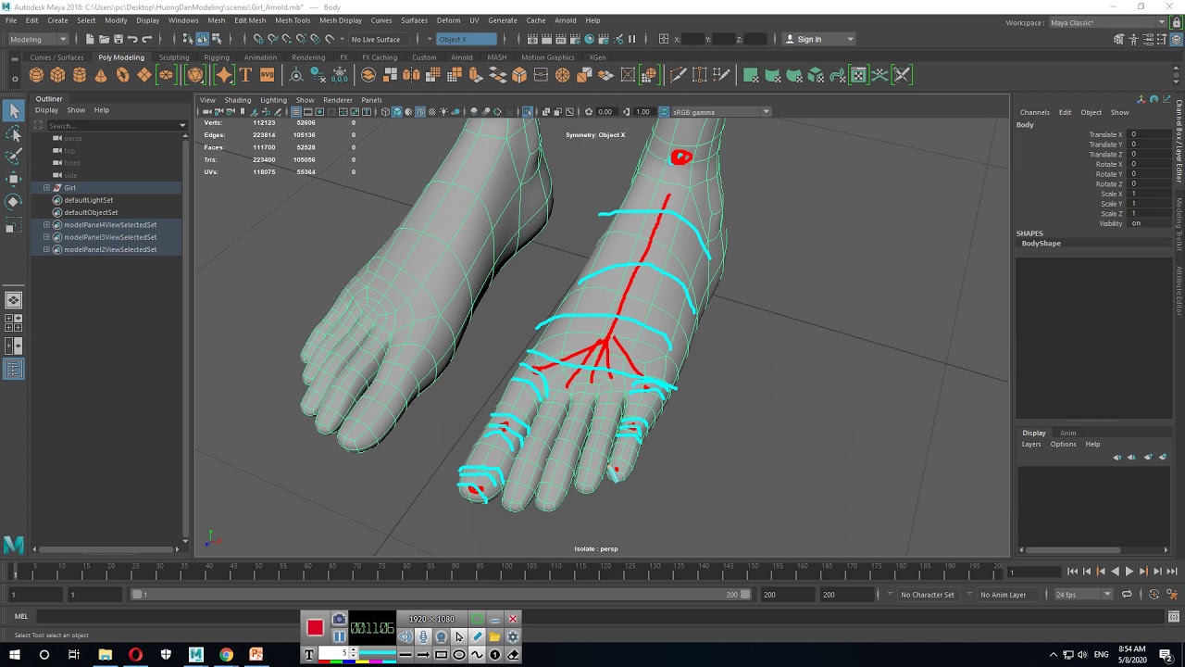Viewport: 1185px width, 667px height.
Task: Click the BodyShape entry under SHAPES
Action: coord(1041,244)
